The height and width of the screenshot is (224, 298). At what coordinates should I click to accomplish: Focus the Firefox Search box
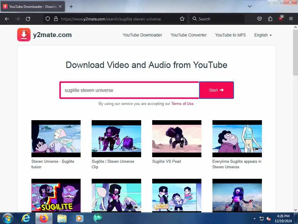(x=217, y=19)
